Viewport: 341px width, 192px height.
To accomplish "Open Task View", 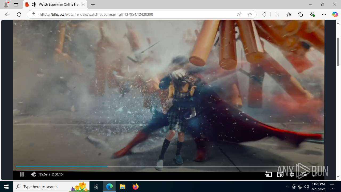I will click(96, 187).
